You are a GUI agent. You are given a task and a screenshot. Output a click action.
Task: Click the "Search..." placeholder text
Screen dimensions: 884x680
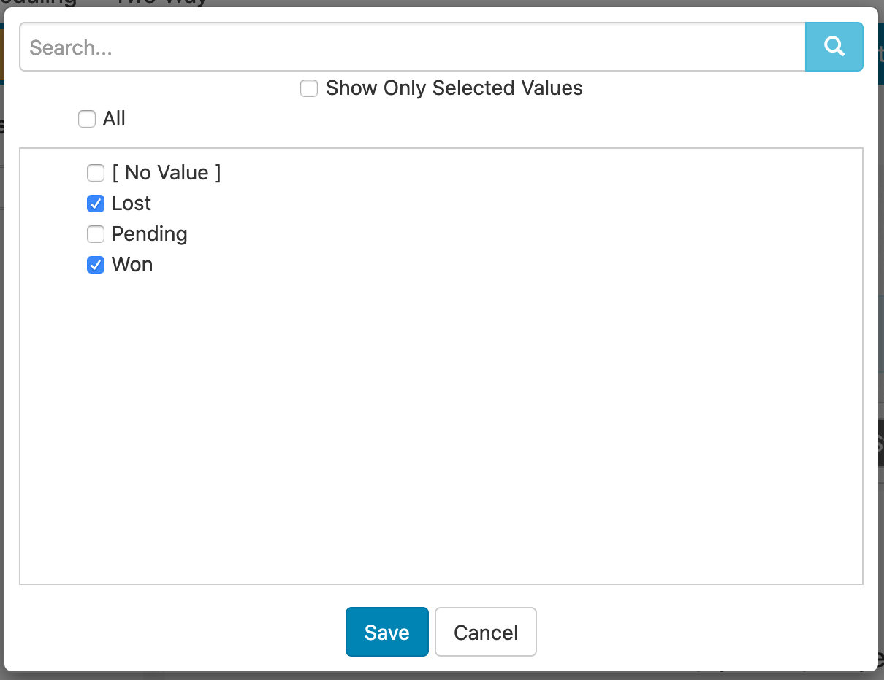pos(70,47)
